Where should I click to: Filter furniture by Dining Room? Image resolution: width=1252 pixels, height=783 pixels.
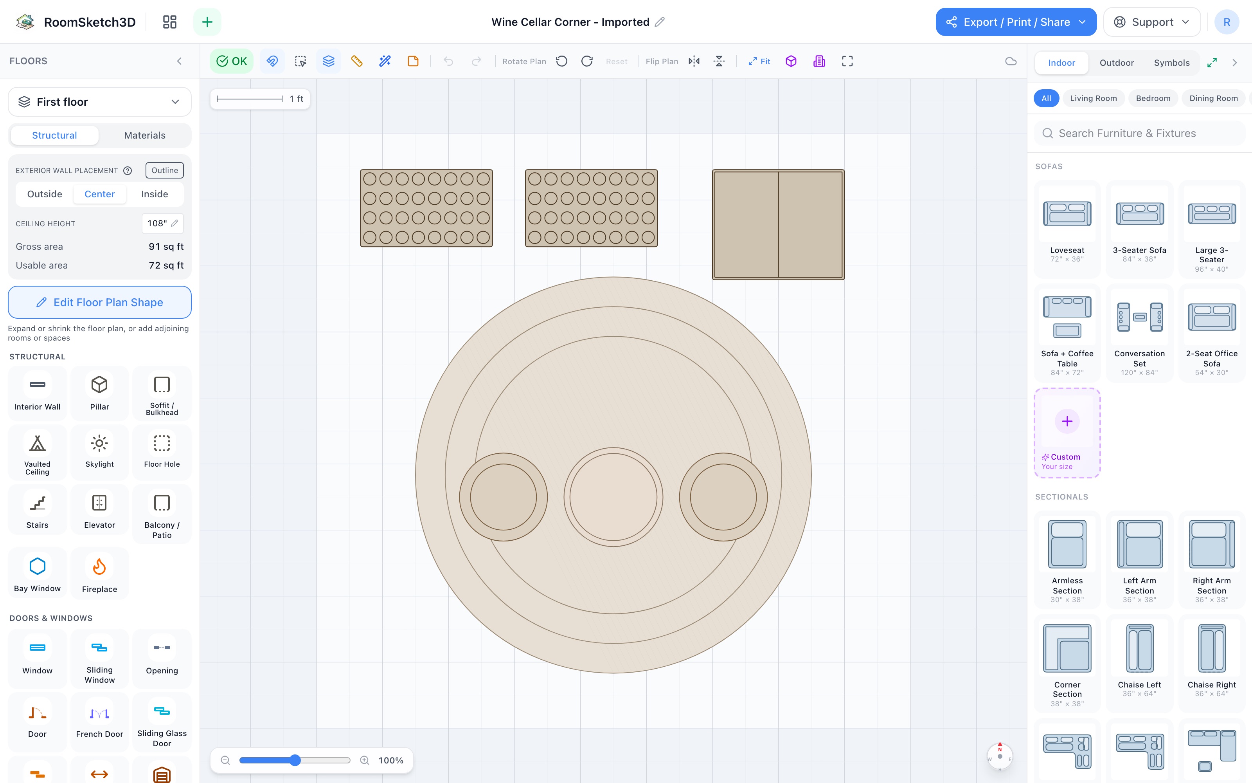click(1213, 98)
